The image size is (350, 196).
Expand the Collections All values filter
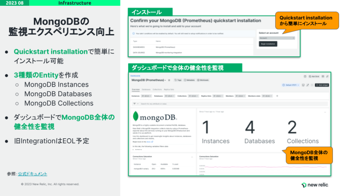coord(193,96)
